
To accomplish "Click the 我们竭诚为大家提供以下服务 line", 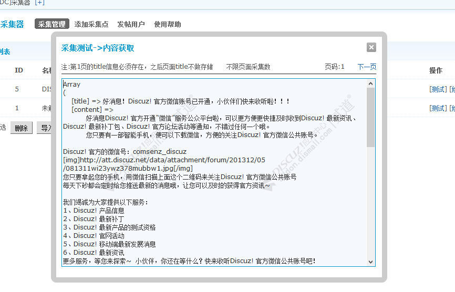I will pyautogui.click(x=106, y=202).
